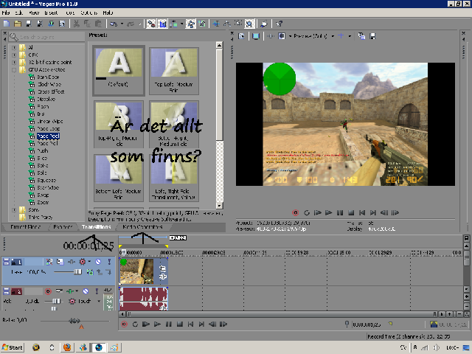Click audio track Vol slider handle
Screen dimensions: 472x354
tap(56, 301)
